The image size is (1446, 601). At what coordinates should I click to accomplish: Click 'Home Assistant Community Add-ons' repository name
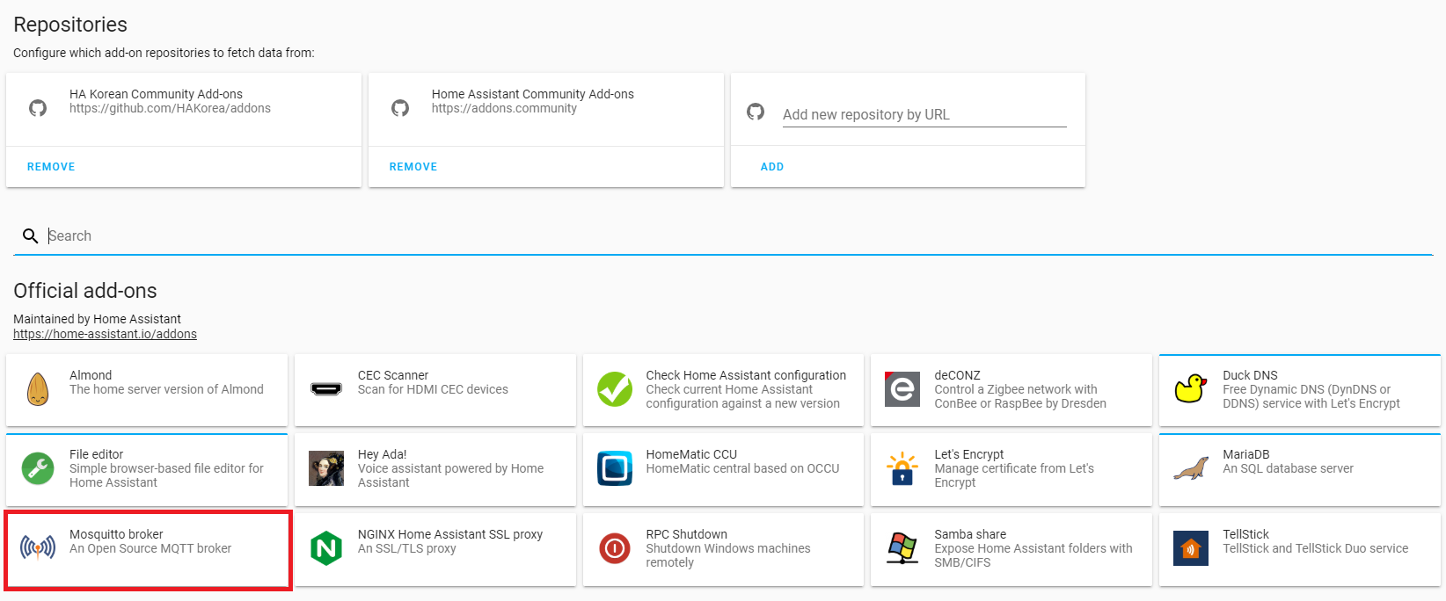point(532,94)
